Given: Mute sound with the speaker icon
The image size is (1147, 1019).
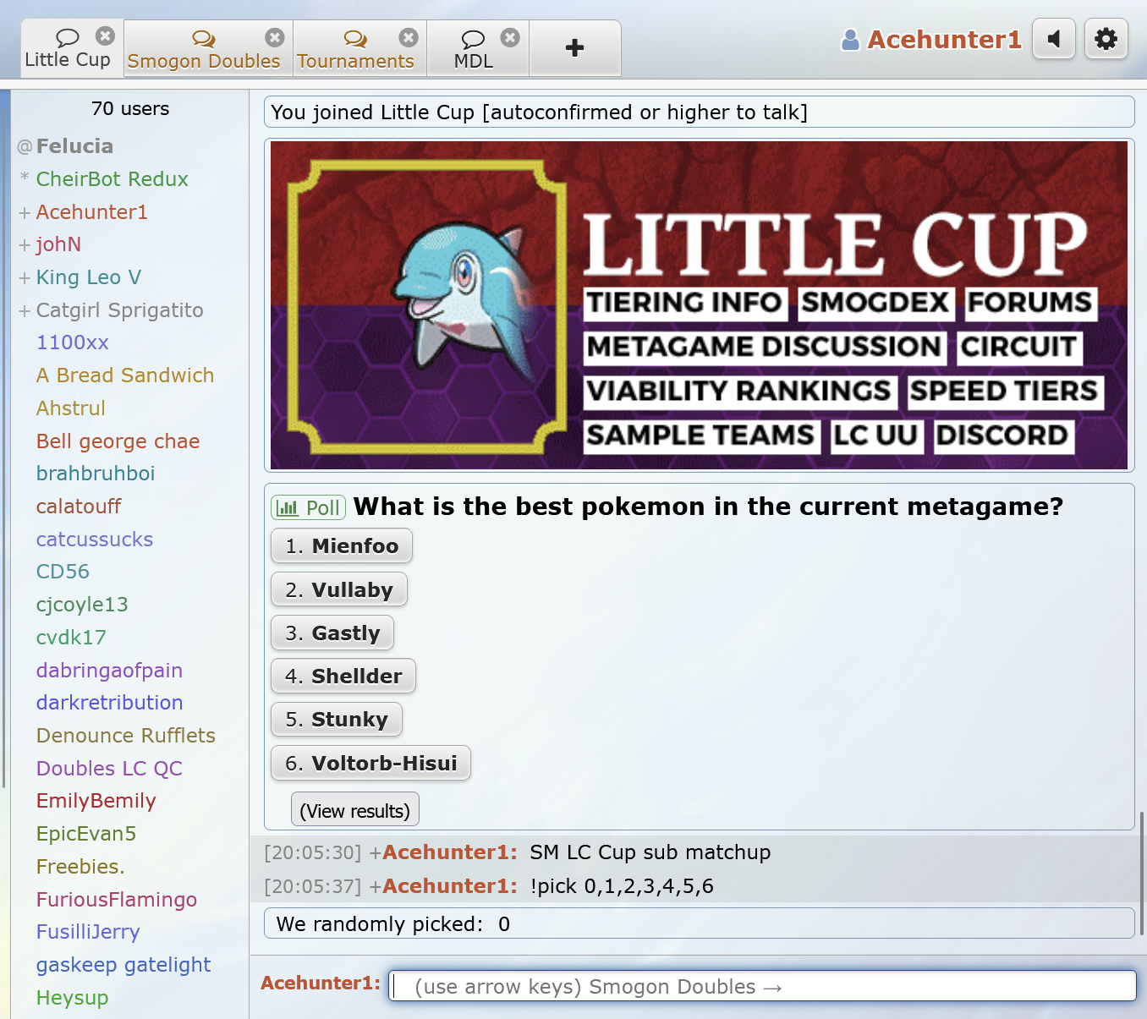Looking at the screenshot, I should pyautogui.click(x=1054, y=39).
